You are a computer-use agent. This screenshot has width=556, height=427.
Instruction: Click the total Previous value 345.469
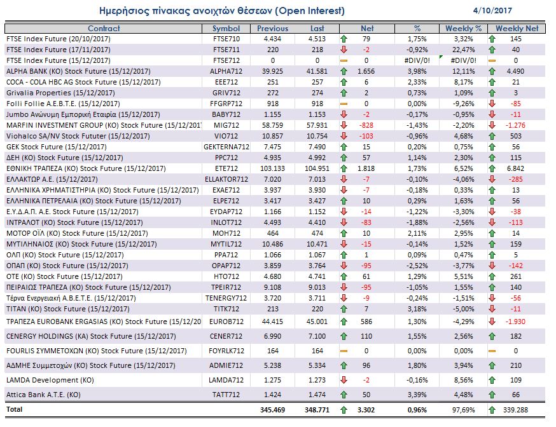pyautogui.click(x=272, y=410)
